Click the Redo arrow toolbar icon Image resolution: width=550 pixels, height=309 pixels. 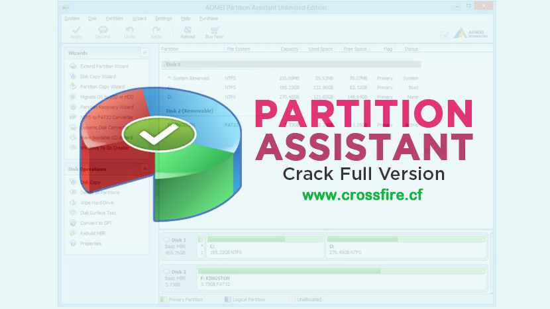[156, 30]
